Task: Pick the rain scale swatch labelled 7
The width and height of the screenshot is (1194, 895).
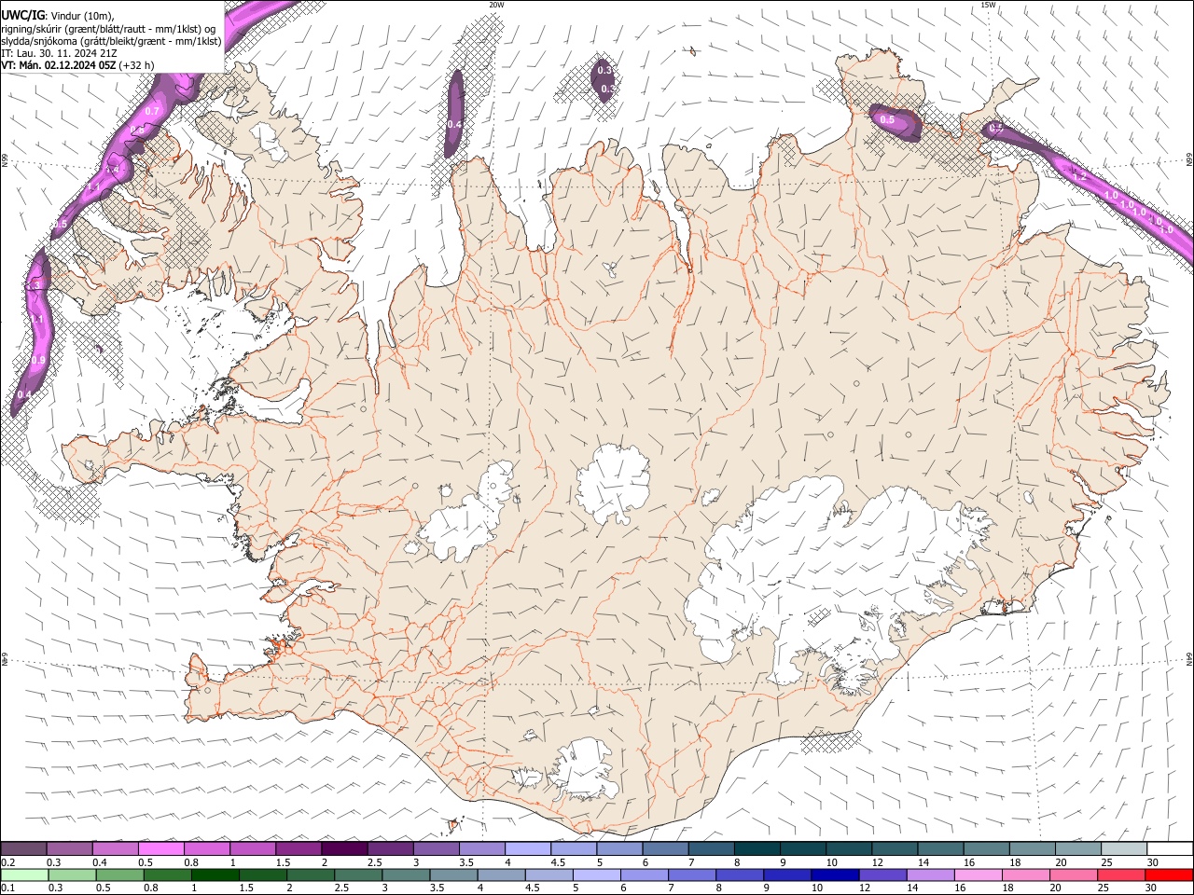Action: [x=692, y=874]
